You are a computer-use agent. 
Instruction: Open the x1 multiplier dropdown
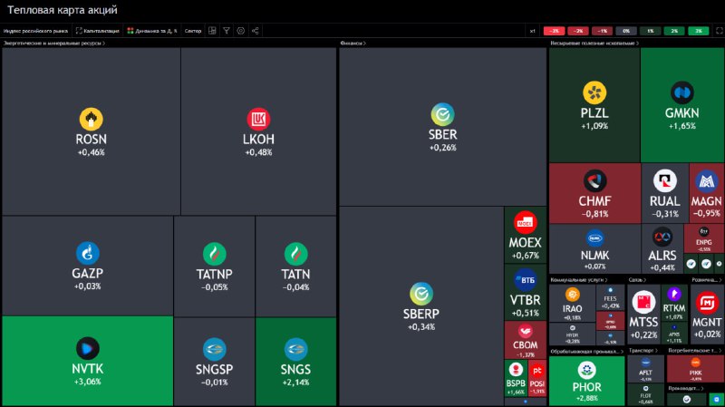point(532,31)
